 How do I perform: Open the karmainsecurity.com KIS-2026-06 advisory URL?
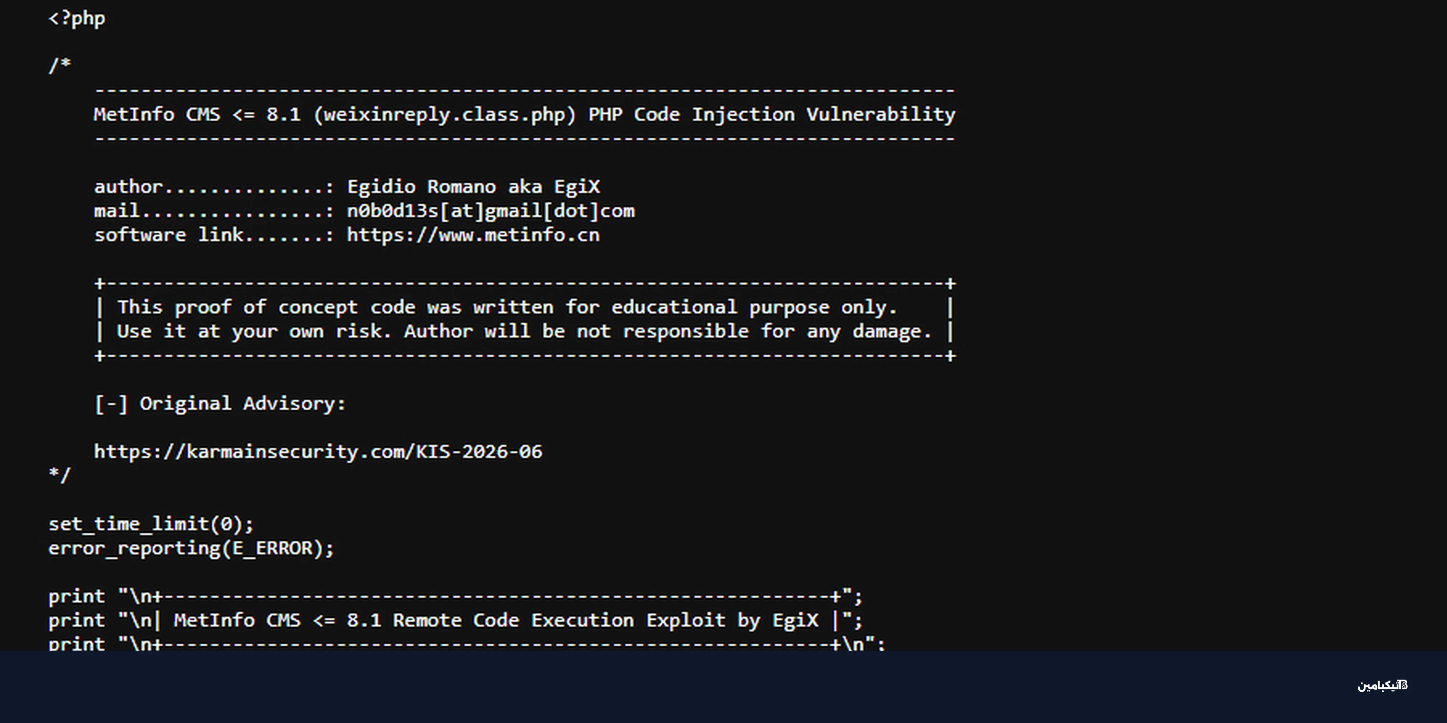point(318,452)
